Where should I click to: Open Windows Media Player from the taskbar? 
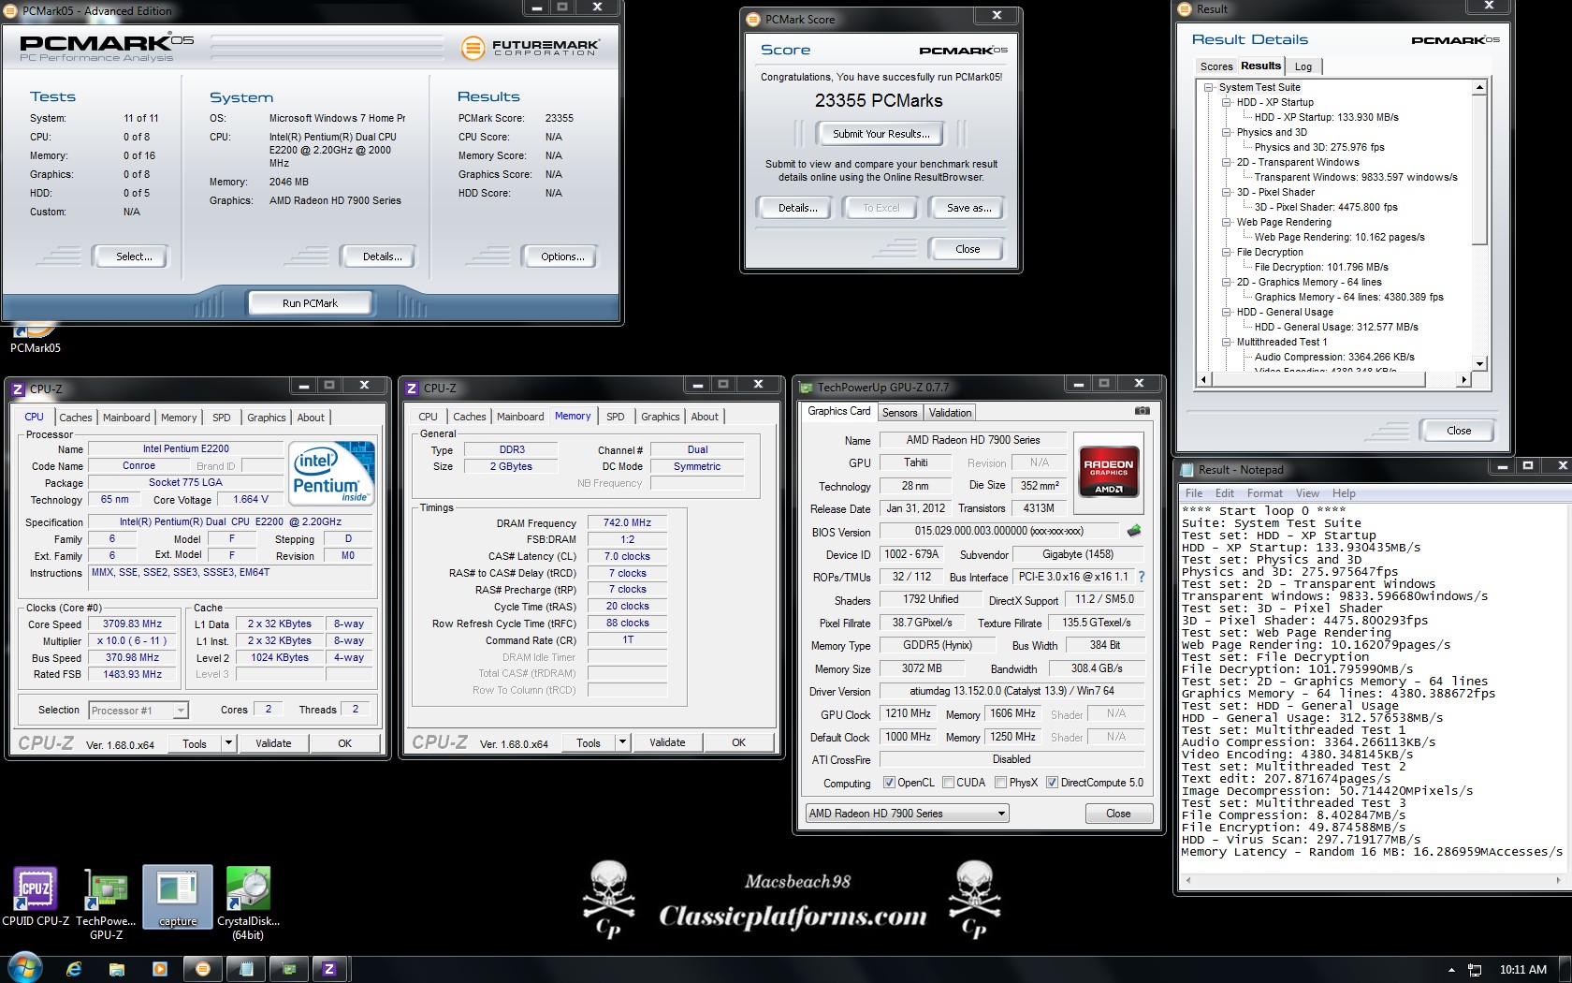coord(159,969)
